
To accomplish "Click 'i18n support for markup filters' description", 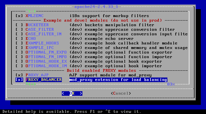I will click(109, 16).
